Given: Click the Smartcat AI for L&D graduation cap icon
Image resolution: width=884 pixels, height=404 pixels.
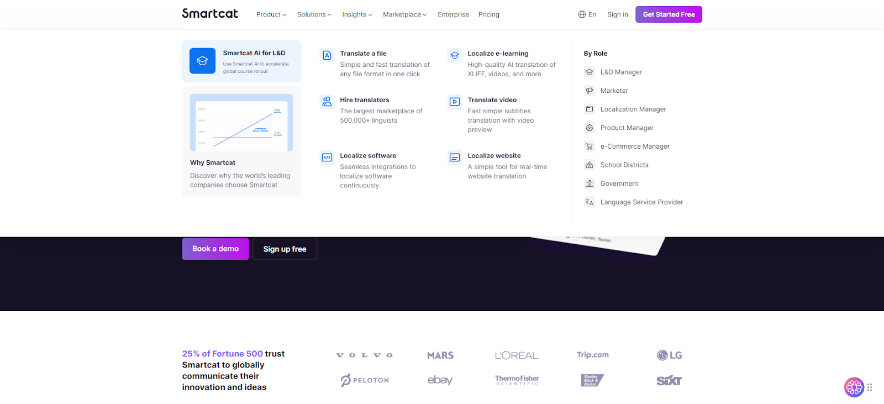Looking at the screenshot, I should pos(202,61).
